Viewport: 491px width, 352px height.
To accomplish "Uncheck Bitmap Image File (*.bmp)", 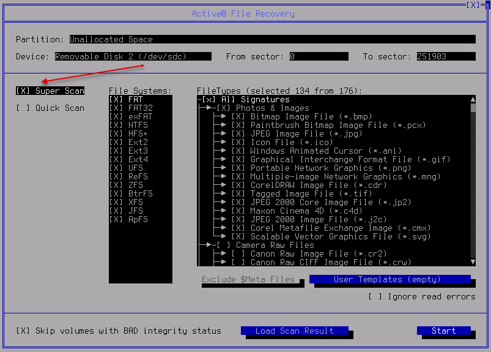I will coord(238,116).
